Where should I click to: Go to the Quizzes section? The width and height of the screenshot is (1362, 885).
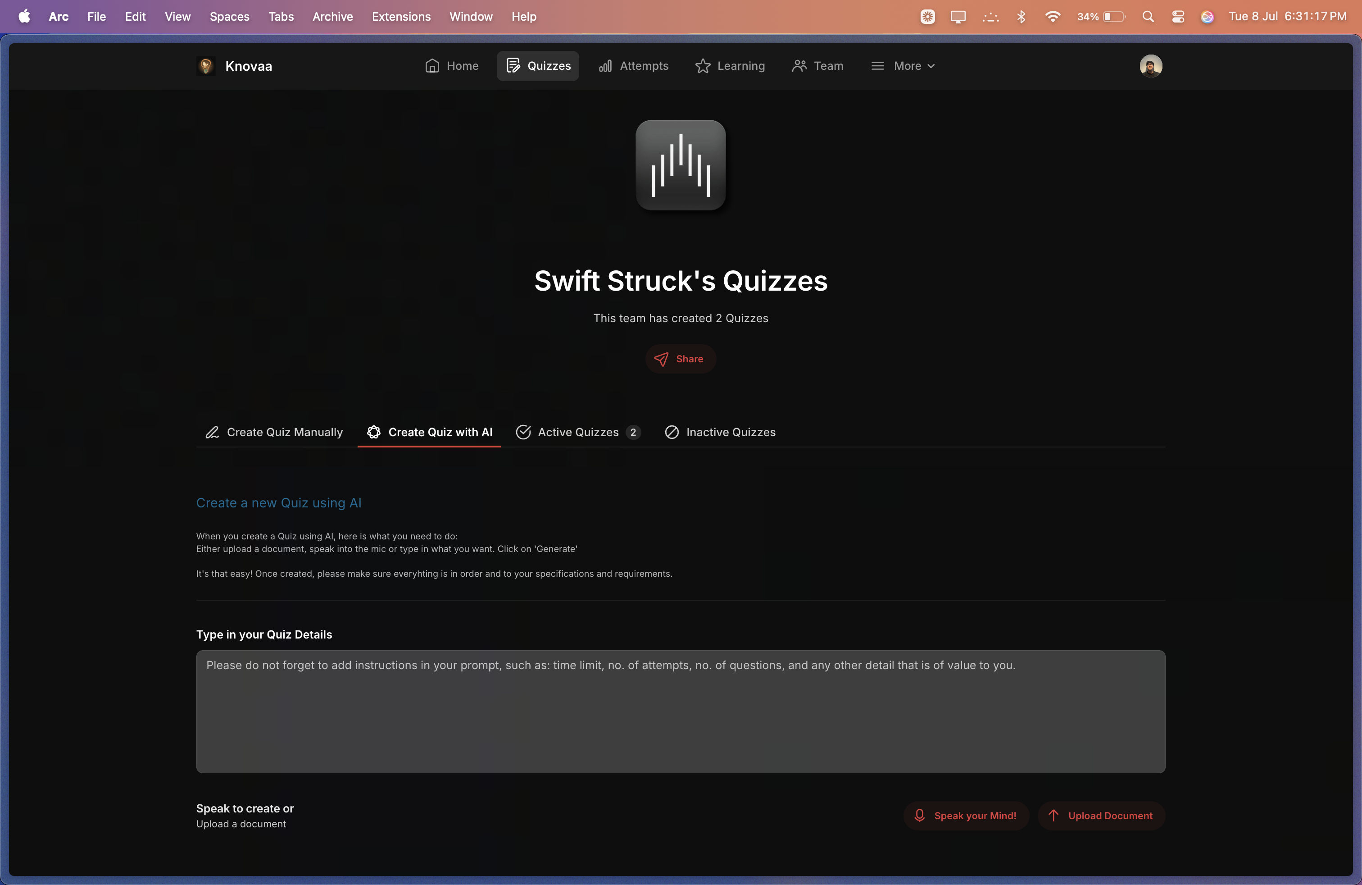[x=538, y=66]
